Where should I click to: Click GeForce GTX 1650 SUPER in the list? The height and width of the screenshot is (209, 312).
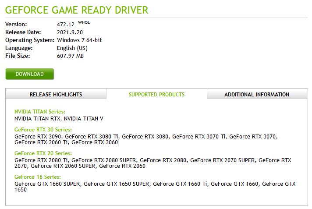[117, 184]
